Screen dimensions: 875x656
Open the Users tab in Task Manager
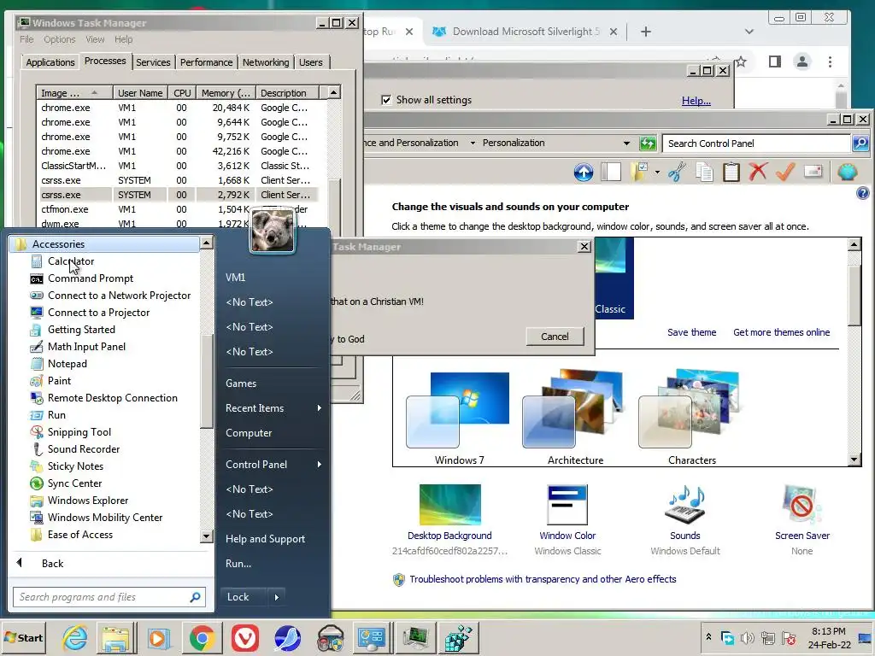click(311, 61)
